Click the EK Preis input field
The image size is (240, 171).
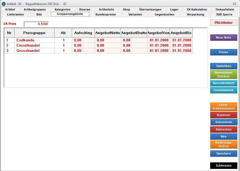36,24
